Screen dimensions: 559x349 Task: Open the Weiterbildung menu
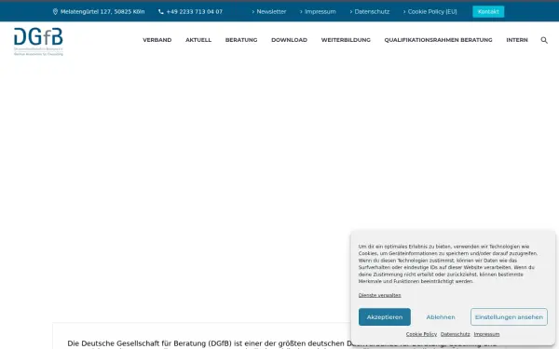point(346,40)
